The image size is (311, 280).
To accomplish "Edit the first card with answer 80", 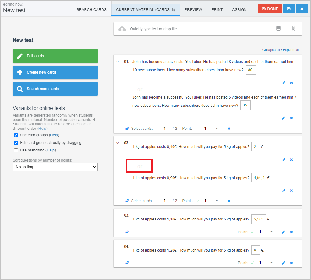I will click(284, 83).
